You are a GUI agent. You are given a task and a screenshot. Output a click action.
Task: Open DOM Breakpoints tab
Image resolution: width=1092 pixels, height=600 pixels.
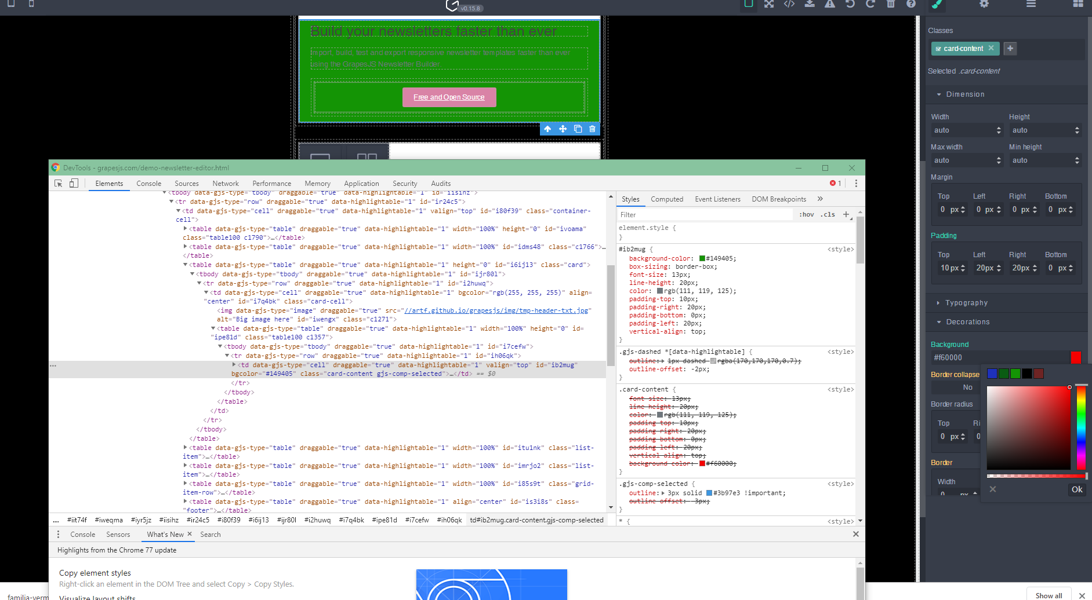(779, 199)
